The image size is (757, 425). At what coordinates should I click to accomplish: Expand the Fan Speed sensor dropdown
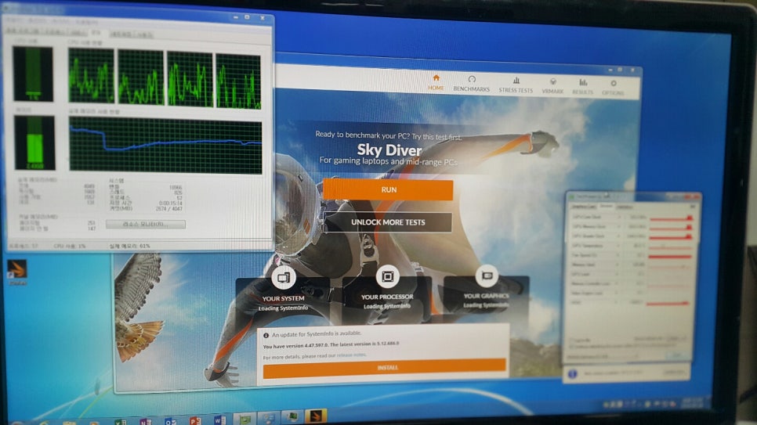(x=618, y=255)
